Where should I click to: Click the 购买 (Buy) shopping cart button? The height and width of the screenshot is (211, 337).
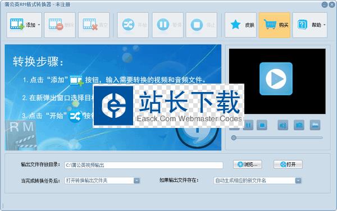coord(275,25)
